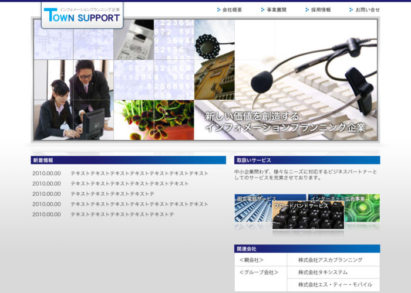Click the arrow icon beside 事業展開
The image size is (411, 293).
point(262,10)
